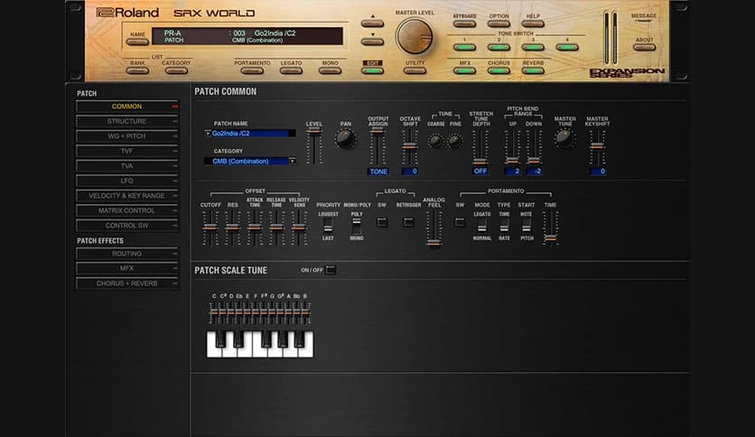Toggle the header Mono button
Image resolution: width=755 pixels, height=437 pixels.
[330, 70]
